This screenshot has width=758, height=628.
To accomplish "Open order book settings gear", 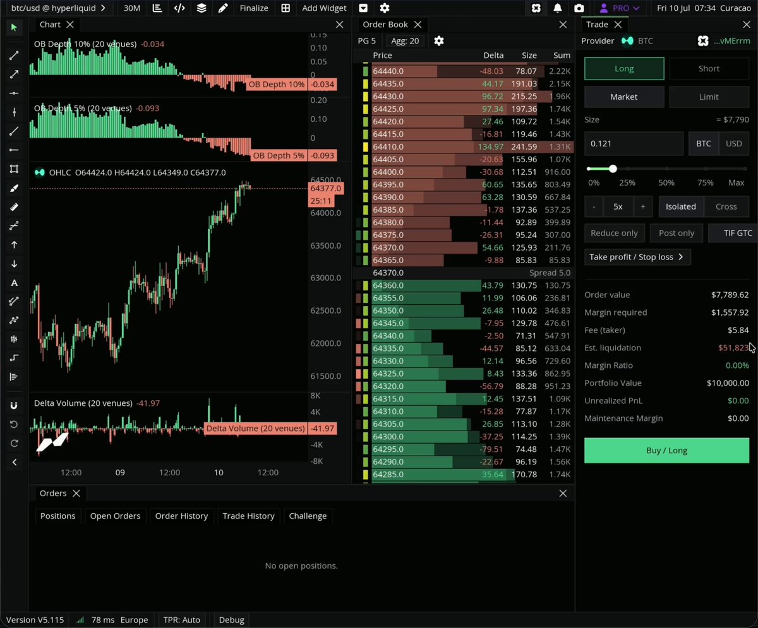I will (x=439, y=41).
